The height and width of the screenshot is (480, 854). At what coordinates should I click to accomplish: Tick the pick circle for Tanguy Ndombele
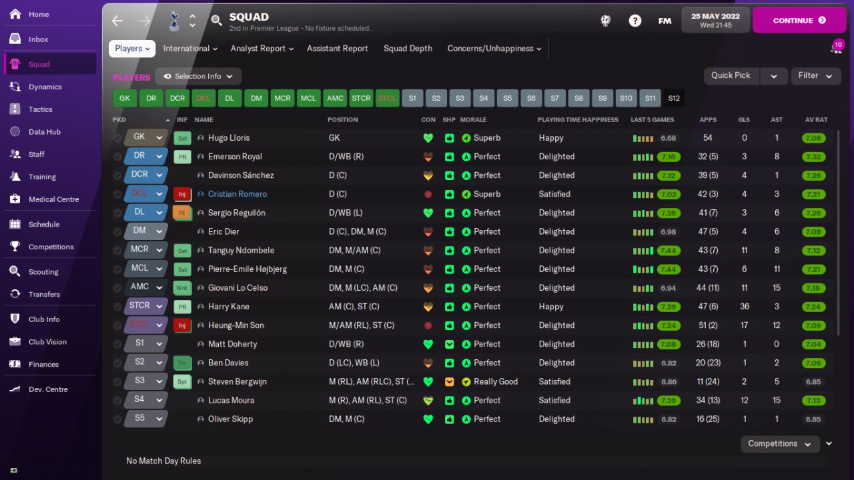pyautogui.click(x=117, y=250)
